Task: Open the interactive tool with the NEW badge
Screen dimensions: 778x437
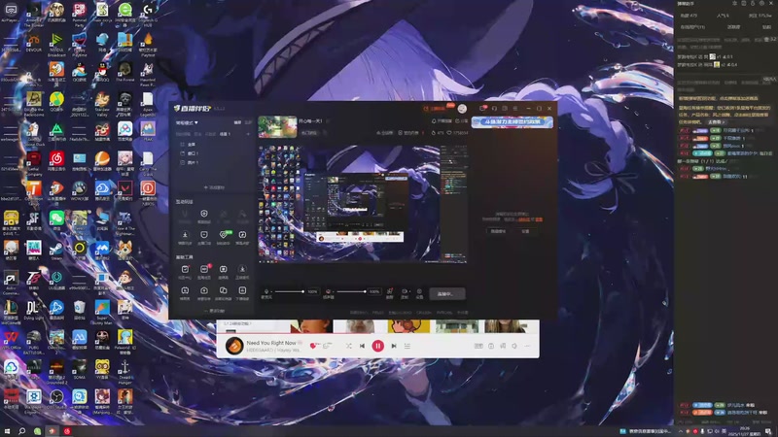Action: click(224, 237)
